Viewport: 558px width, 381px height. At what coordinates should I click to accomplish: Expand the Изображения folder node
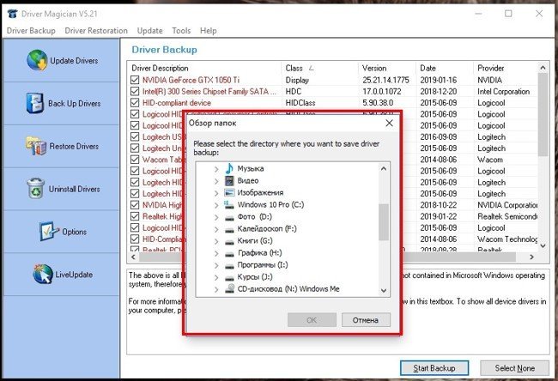pos(216,193)
